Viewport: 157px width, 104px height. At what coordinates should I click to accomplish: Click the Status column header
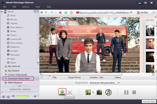135,77
